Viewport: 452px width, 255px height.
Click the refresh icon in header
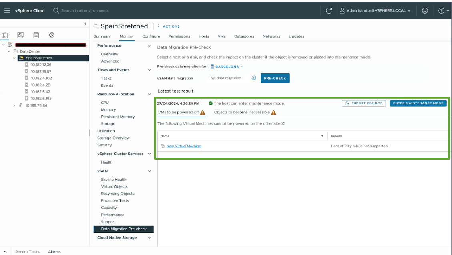tap(329, 11)
